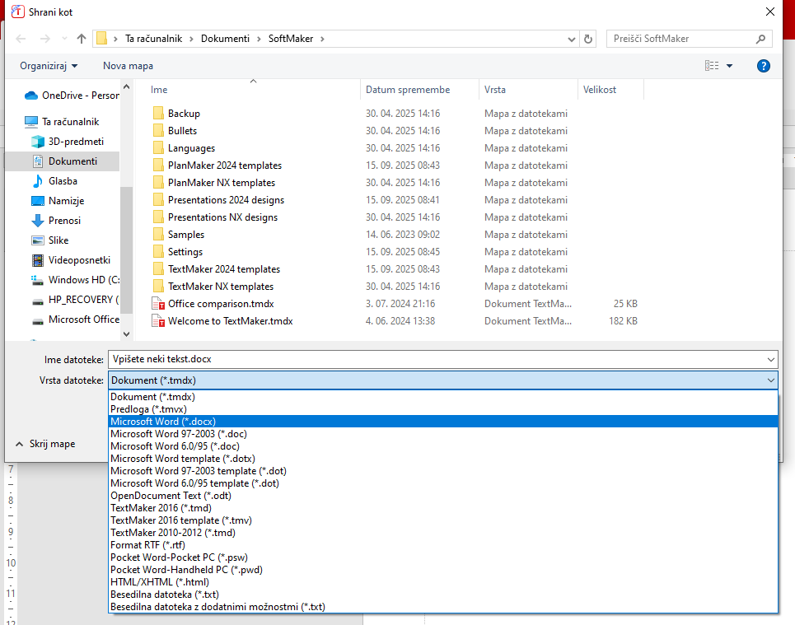Open the Organiziraj menu

click(x=49, y=66)
